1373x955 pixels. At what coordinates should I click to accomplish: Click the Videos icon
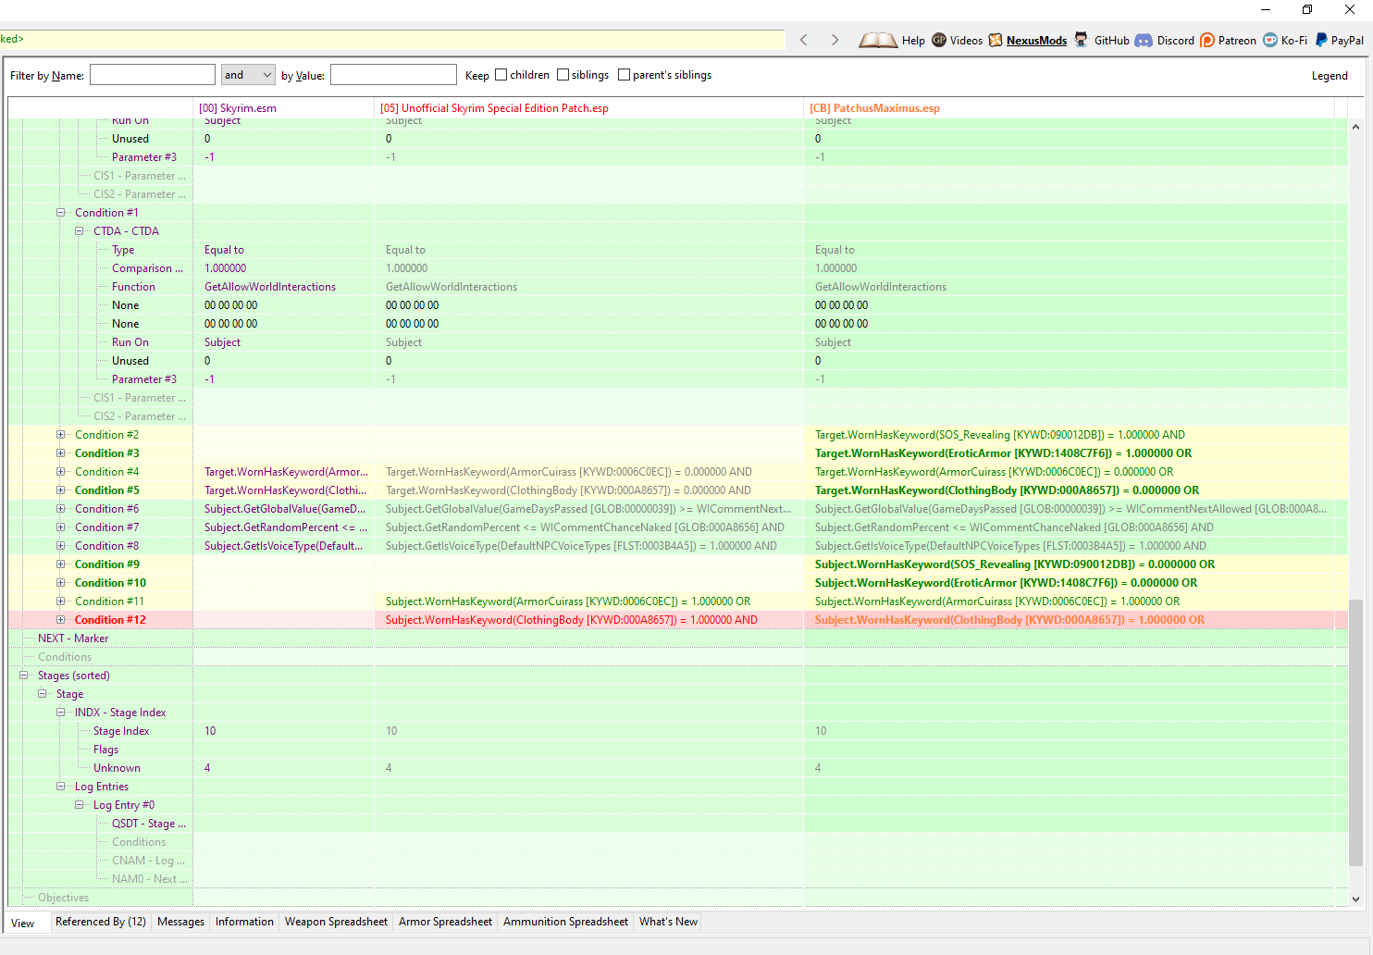[x=939, y=40]
